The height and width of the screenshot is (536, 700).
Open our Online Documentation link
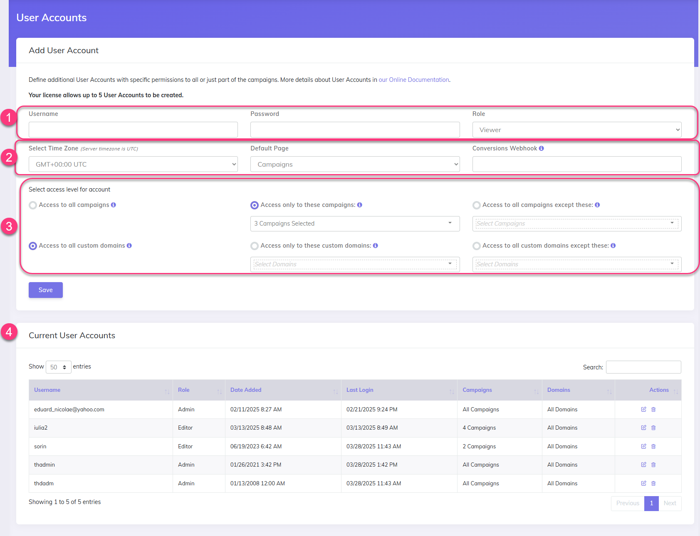(413, 79)
